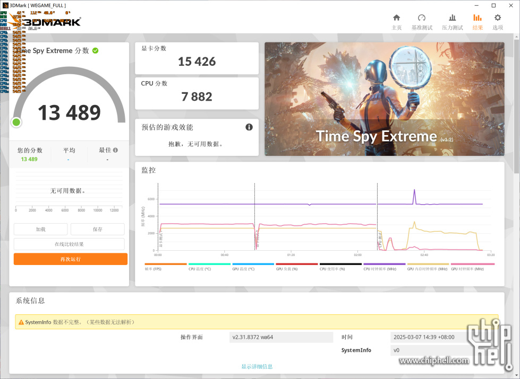Click the 平均 column label
This screenshot has height=379, width=520.
point(69,151)
